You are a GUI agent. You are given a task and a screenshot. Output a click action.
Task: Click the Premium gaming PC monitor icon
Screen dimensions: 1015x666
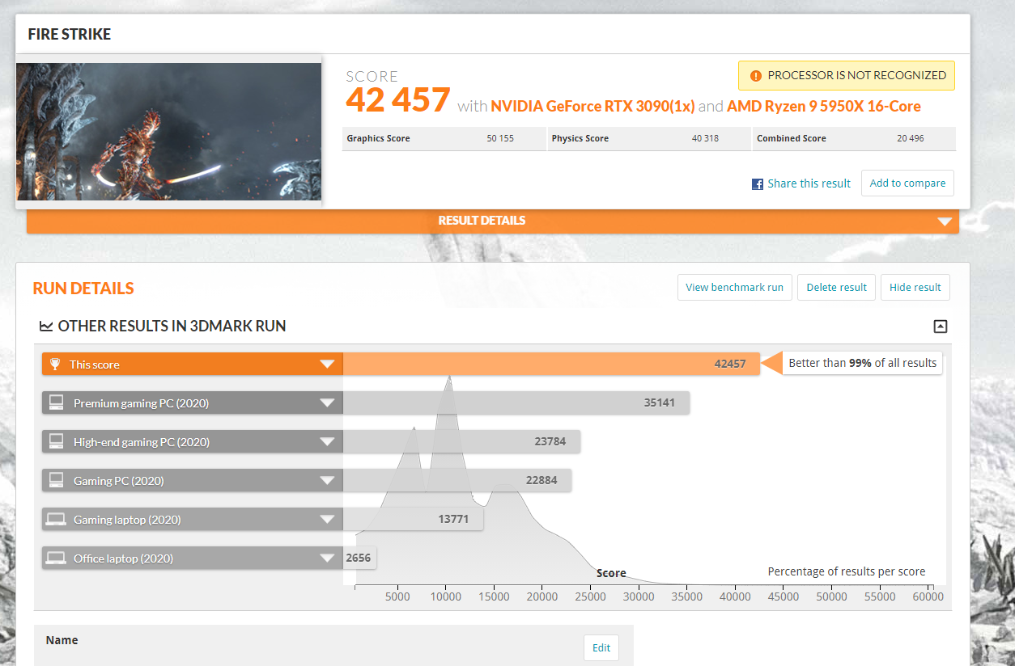click(x=57, y=403)
